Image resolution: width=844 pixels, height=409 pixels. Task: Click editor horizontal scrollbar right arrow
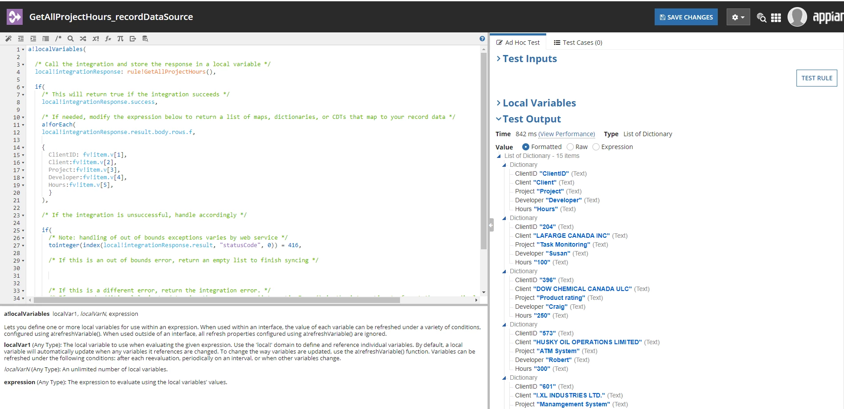click(x=476, y=300)
